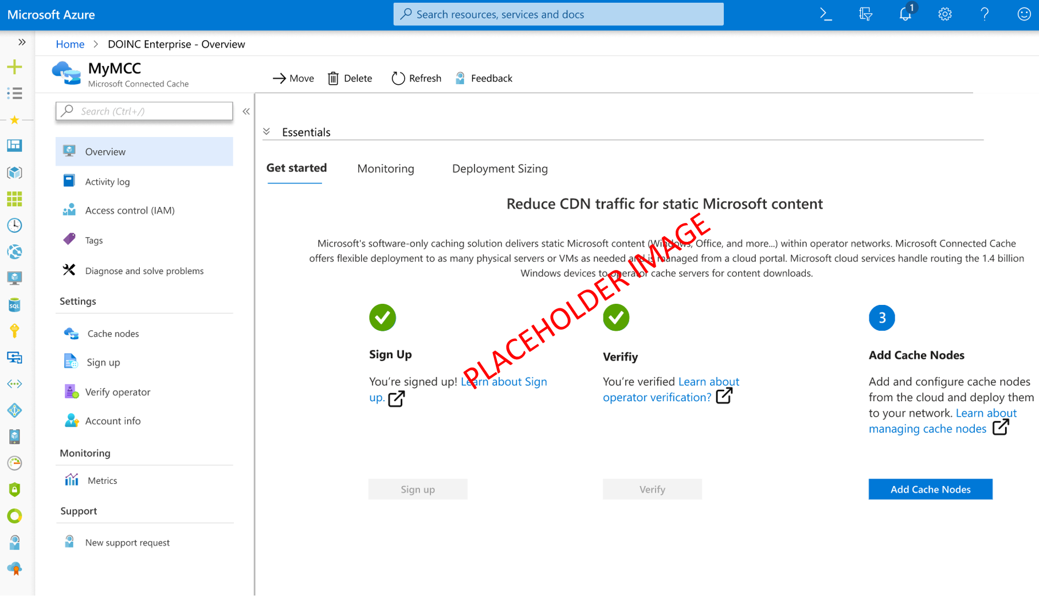This screenshot has width=1039, height=611.
Task: Click the feedback smiley face icon
Action: pos(1024,14)
